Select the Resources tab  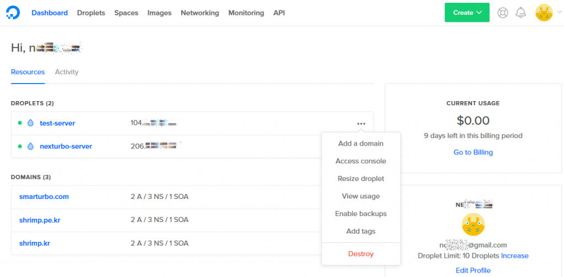[x=28, y=72]
